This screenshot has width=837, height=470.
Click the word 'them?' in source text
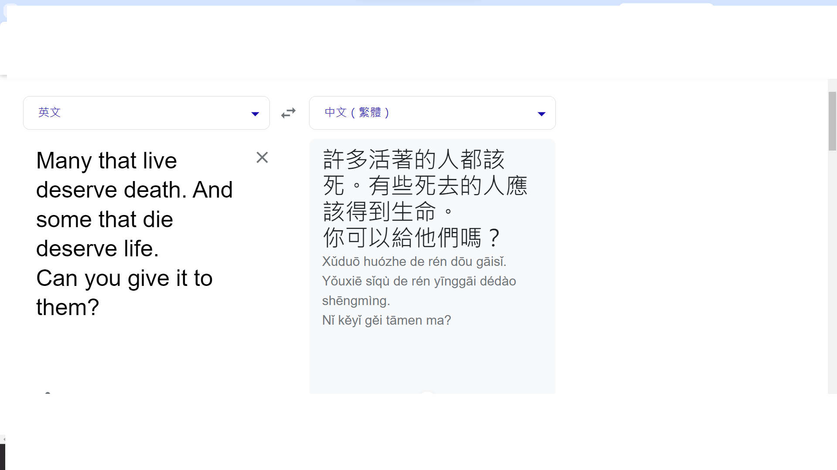click(68, 308)
